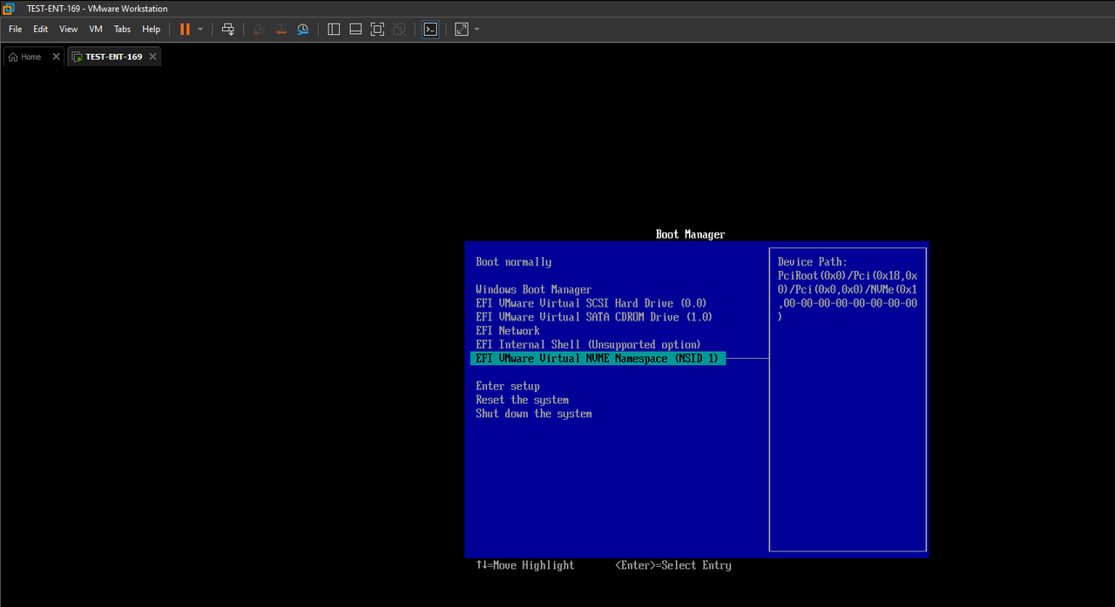Screen dimensions: 1115x607
Task: Click the Take Snapshot icon
Action: pyautogui.click(x=259, y=29)
